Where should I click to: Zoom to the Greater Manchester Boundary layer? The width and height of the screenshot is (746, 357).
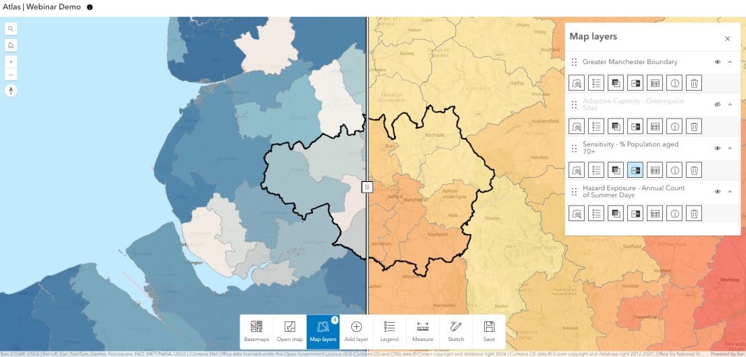[x=577, y=83]
